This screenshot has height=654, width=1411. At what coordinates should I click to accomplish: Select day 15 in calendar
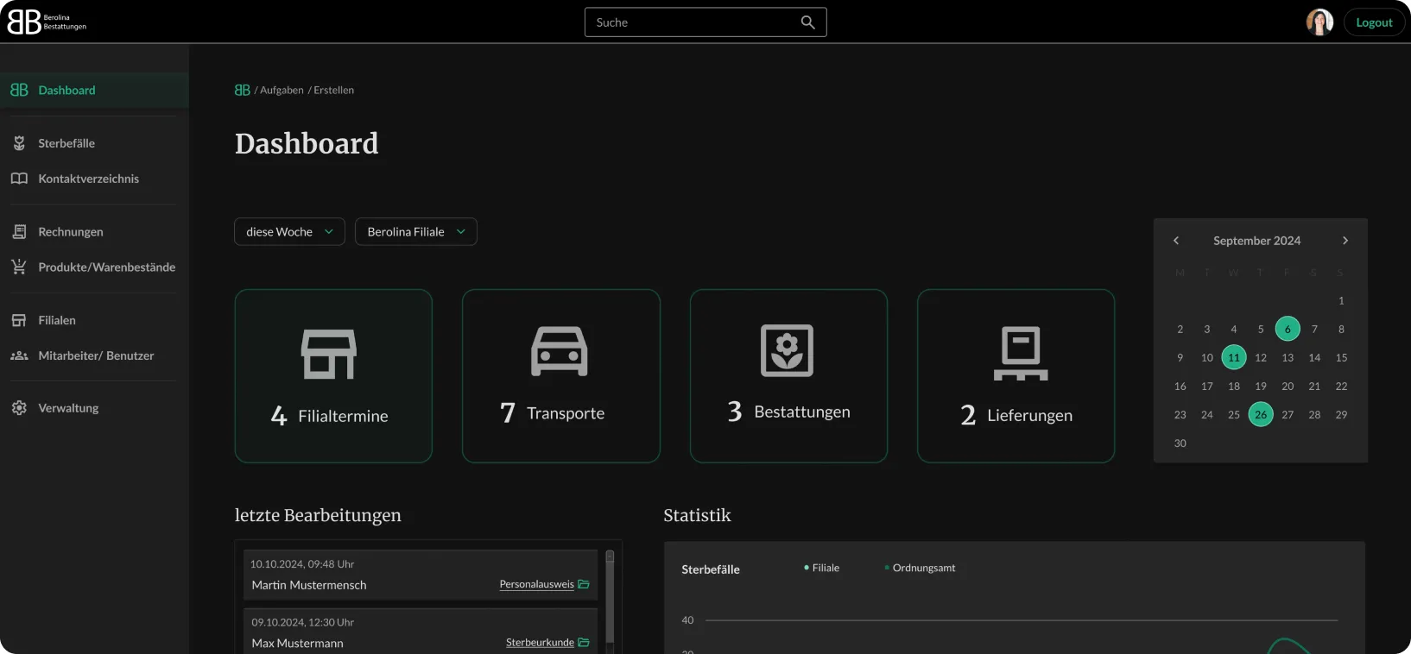pyautogui.click(x=1341, y=357)
